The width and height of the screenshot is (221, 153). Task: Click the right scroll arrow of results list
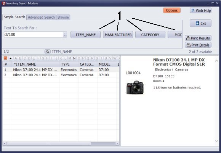(x=117, y=143)
